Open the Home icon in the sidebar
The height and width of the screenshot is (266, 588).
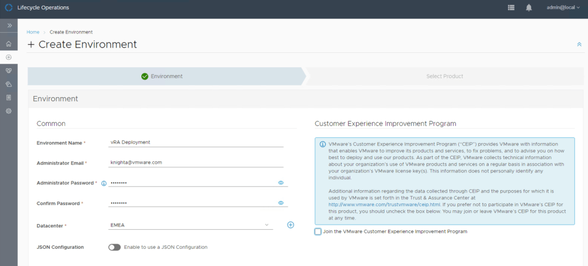coord(9,44)
